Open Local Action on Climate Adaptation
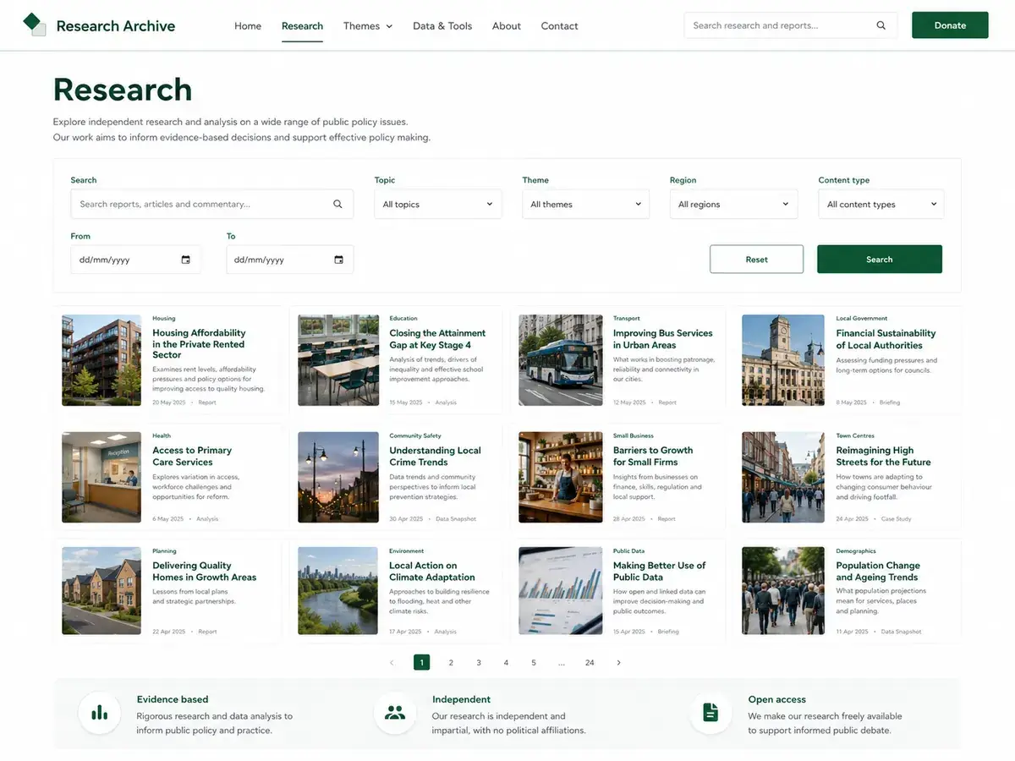Viewport: 1015px width, 761px height. tap(432, 572)
